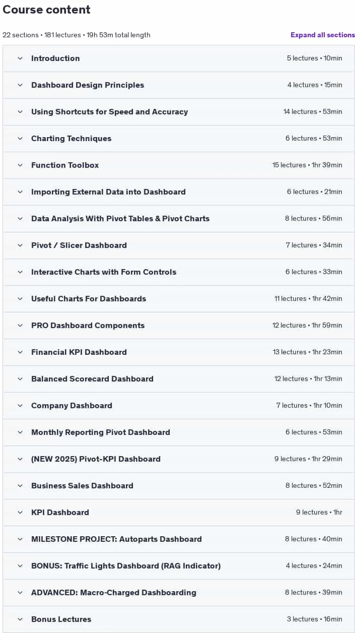Screen dimensions: 355x633
Task: Click chevron beside Bonus Lectures
Action: (x=20, y=619)
